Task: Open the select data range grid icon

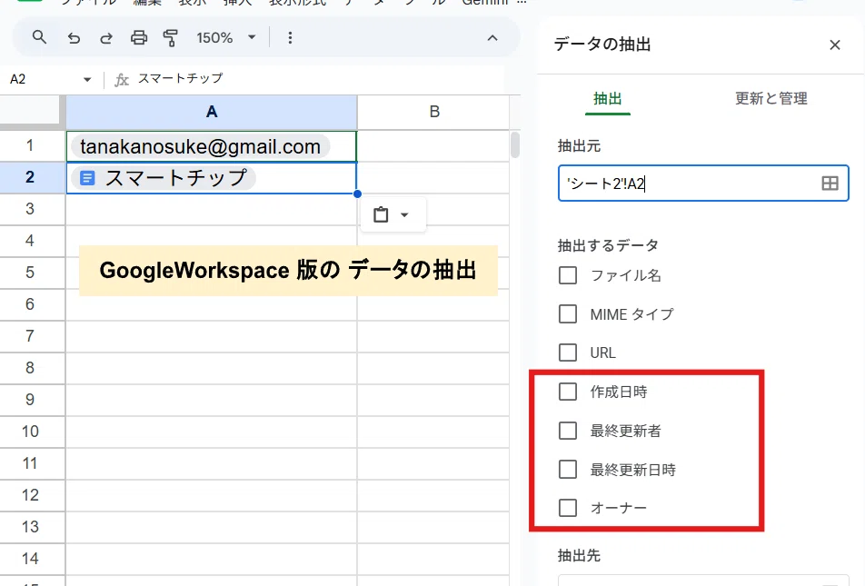Action: (x=830, y=184)
